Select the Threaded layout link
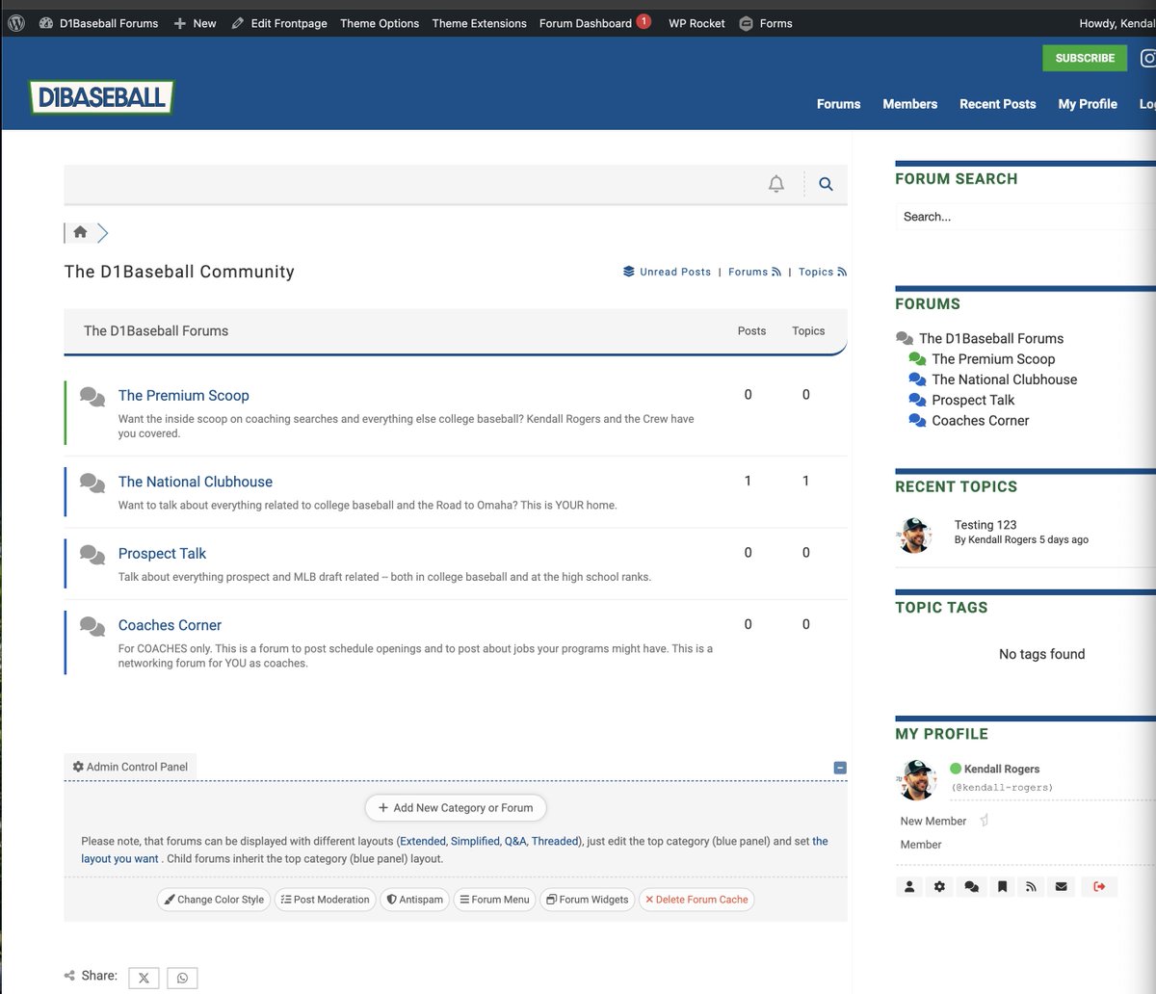1156x994 pixels. coord(555,841)
